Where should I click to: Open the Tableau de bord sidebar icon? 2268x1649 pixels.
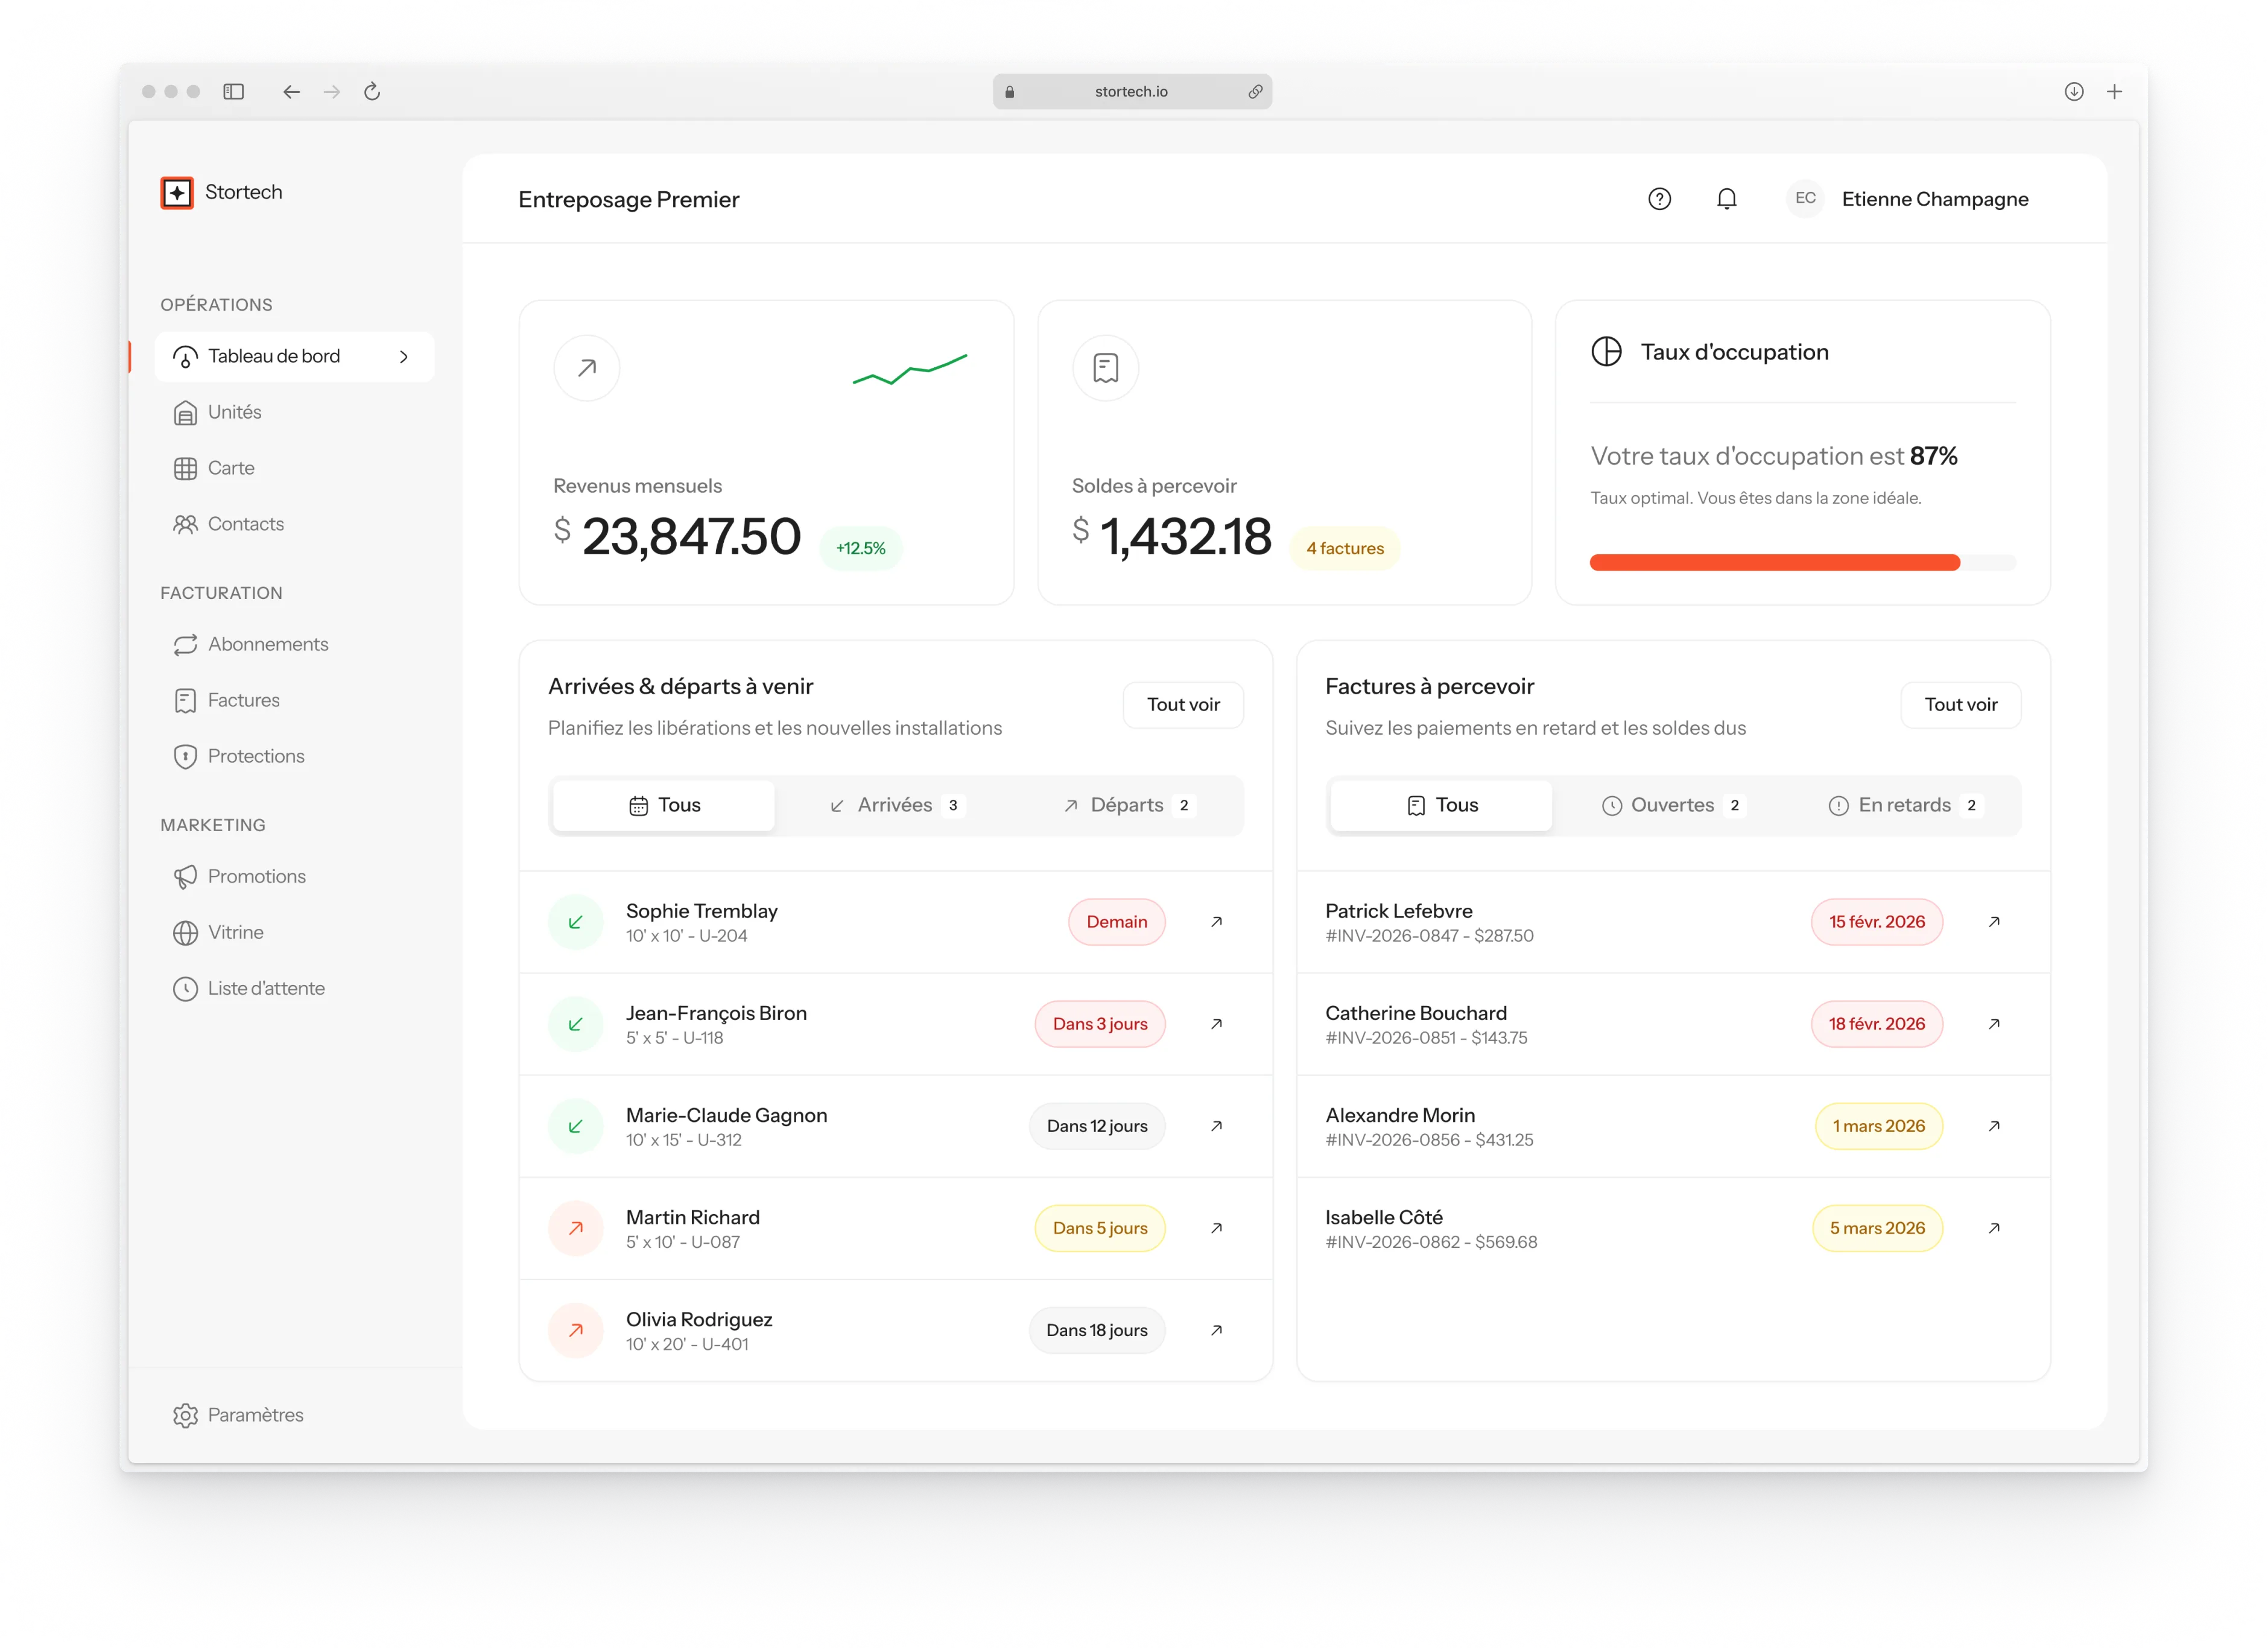point(185,356)
